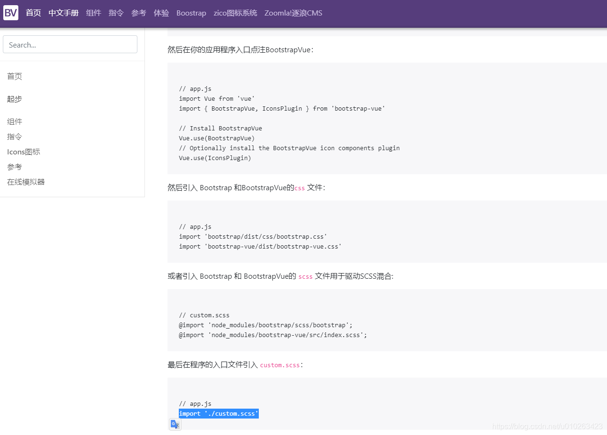Open 参考 in the top navbar

pos(138,13)
